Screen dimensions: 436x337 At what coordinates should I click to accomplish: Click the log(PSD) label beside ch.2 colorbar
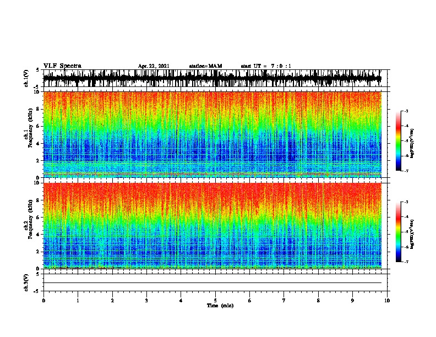tap(412, 234)
